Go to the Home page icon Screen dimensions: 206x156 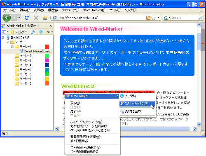pyautogui.click(x=45, y=18)
